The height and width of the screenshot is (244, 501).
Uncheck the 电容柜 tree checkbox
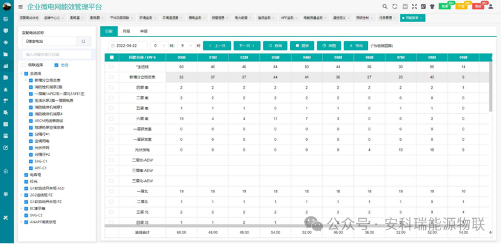click(27, 175)
